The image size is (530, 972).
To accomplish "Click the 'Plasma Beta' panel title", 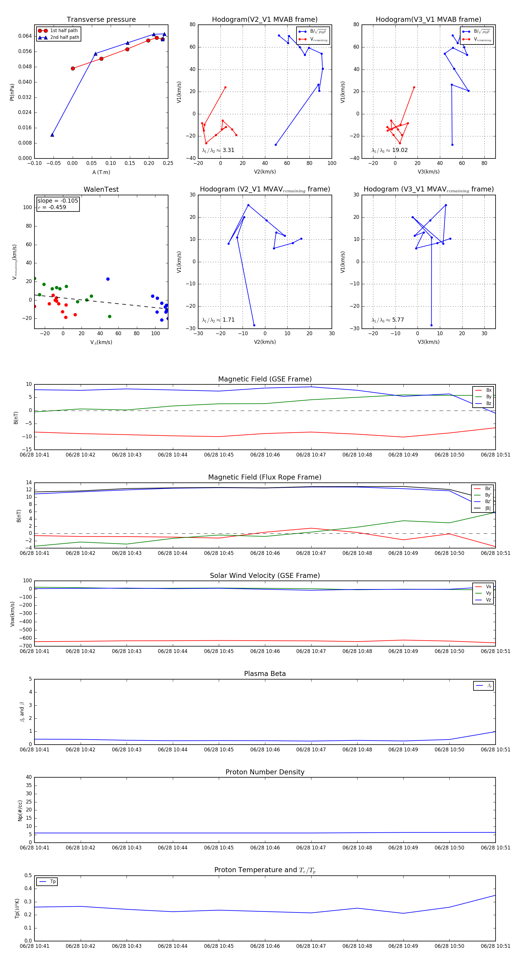I will 265,674.
